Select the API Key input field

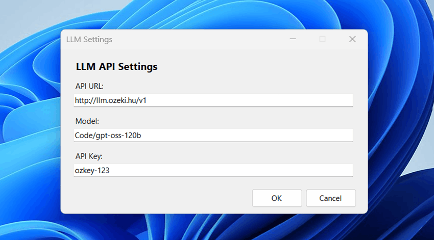(x=213, y=171)
